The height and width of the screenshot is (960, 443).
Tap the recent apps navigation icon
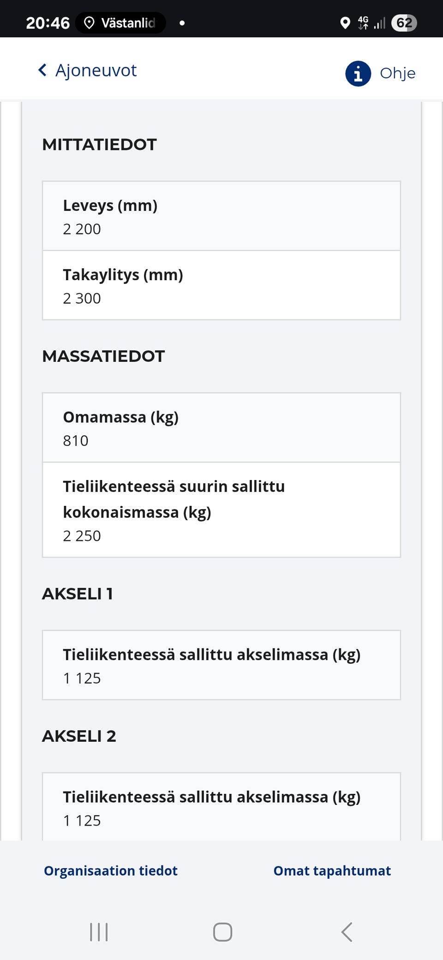coord(98,932)
